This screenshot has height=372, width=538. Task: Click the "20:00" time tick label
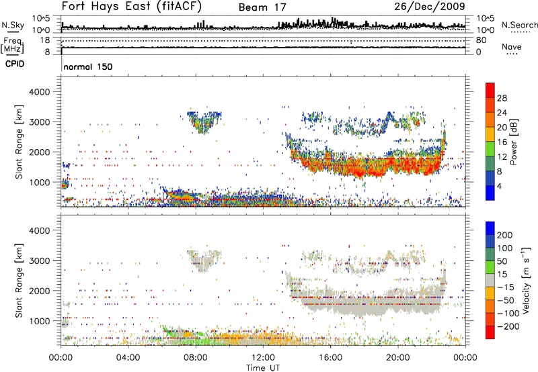point(397,358)
